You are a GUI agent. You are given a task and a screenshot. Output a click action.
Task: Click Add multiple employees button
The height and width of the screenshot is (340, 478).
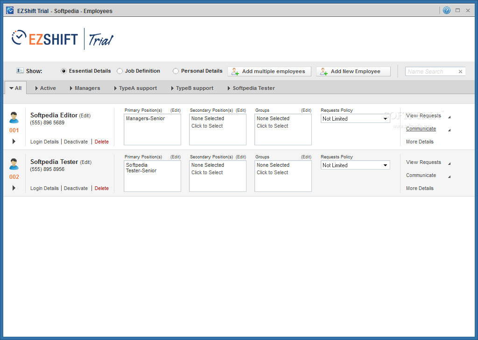[269, 71]
